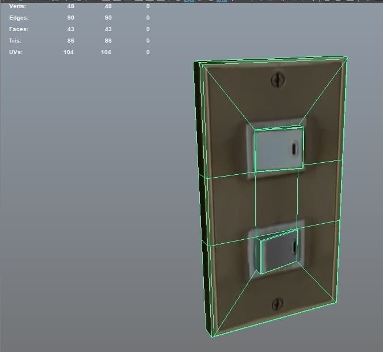This screenshot has width=383, height=352.
Task: Click the UVs label in the poly count HUD
Action: pos(16,52)
